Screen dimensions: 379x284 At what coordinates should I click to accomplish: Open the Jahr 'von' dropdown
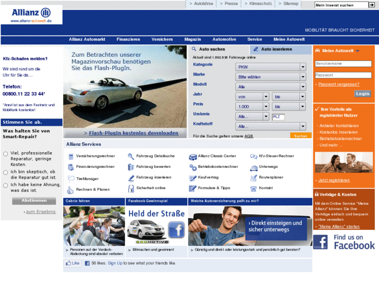coord(252,97)
